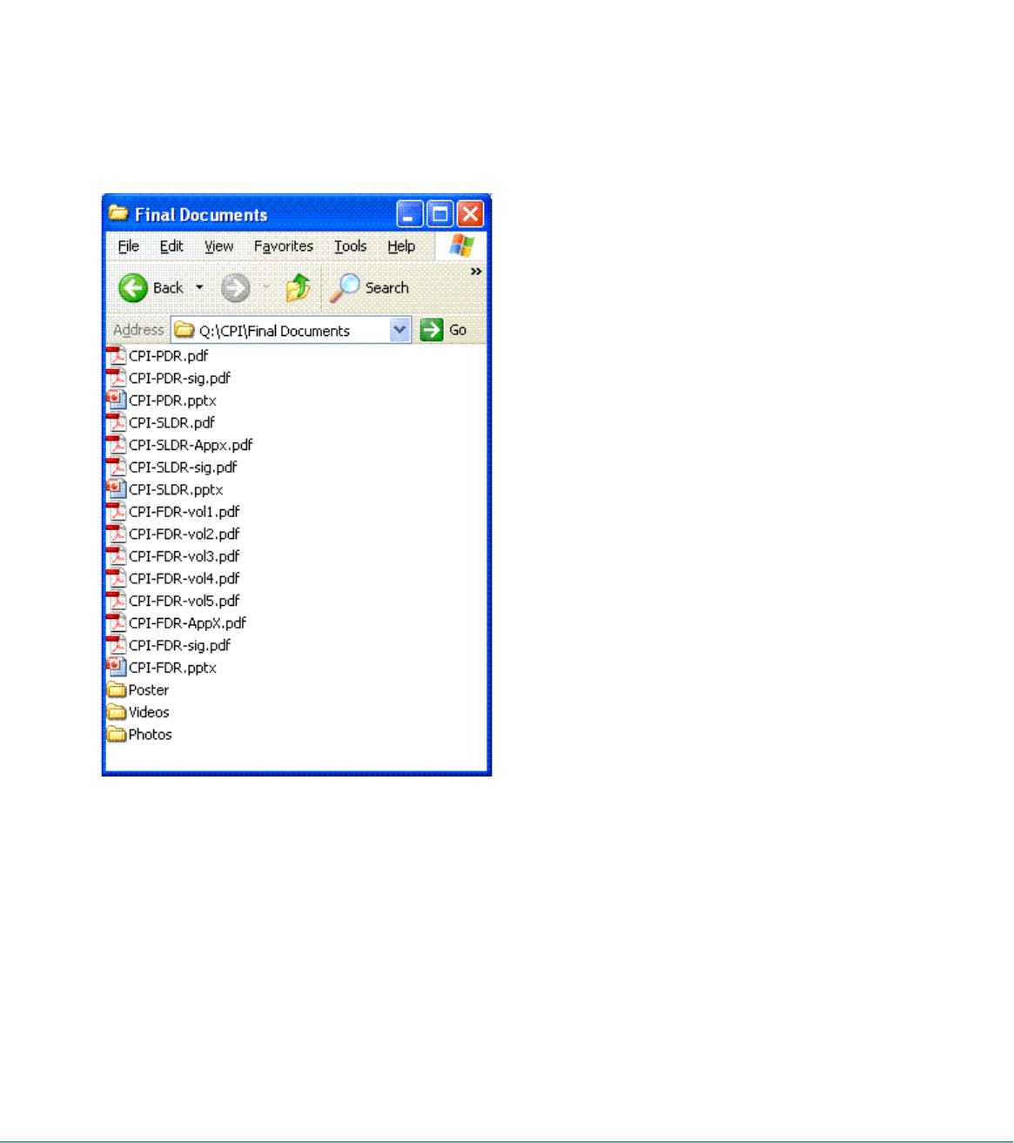Click file name CPI-FDR-AppX.pdf

click(187, 622)
